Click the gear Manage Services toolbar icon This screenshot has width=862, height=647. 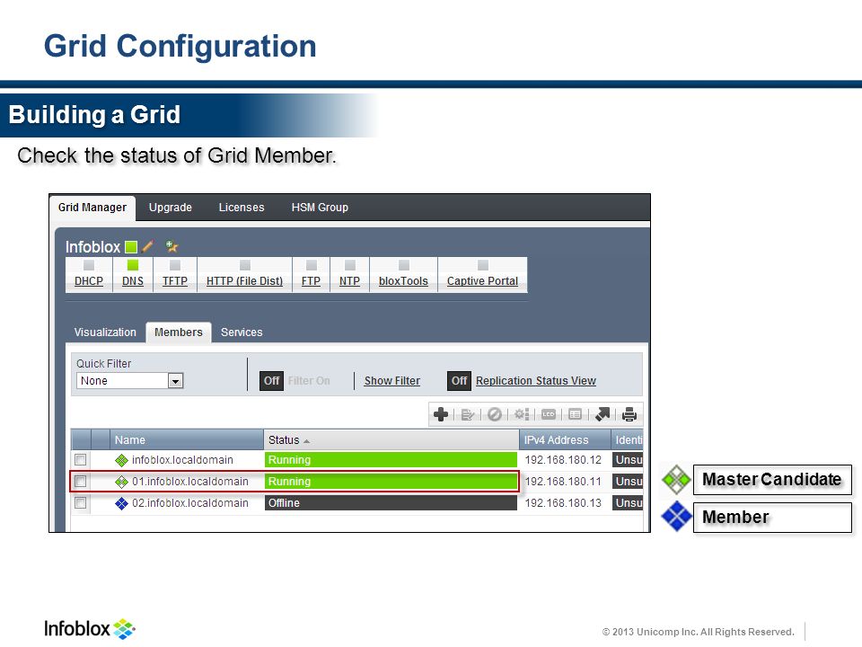pos(521,414)
